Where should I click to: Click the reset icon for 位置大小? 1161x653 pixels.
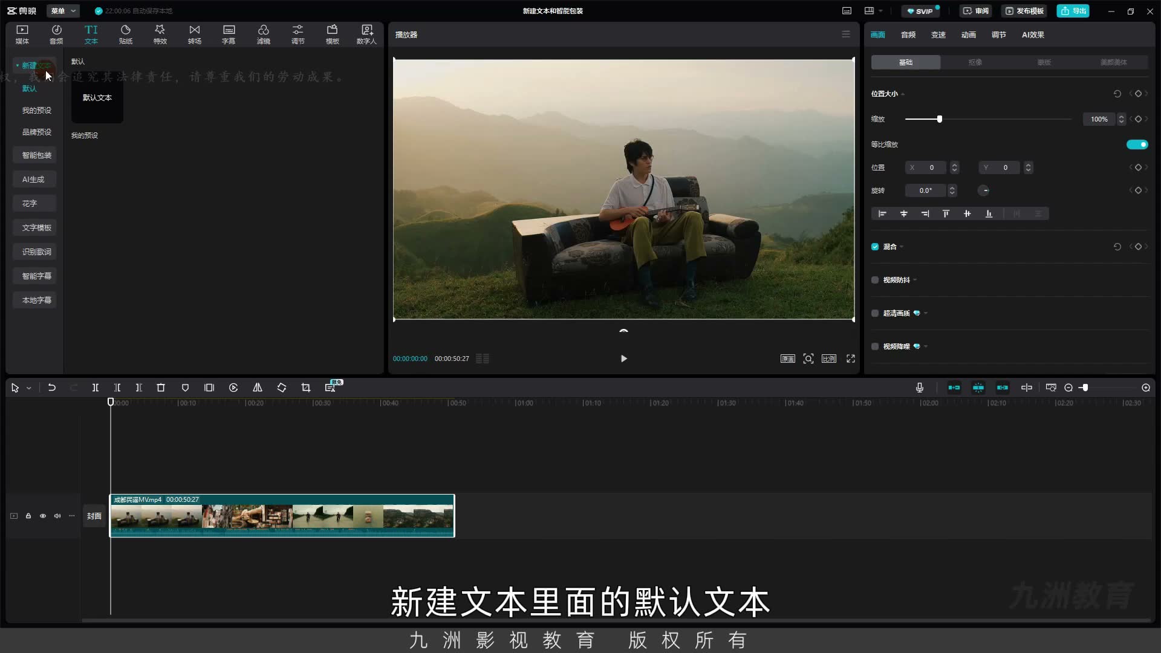point(1117,94)
